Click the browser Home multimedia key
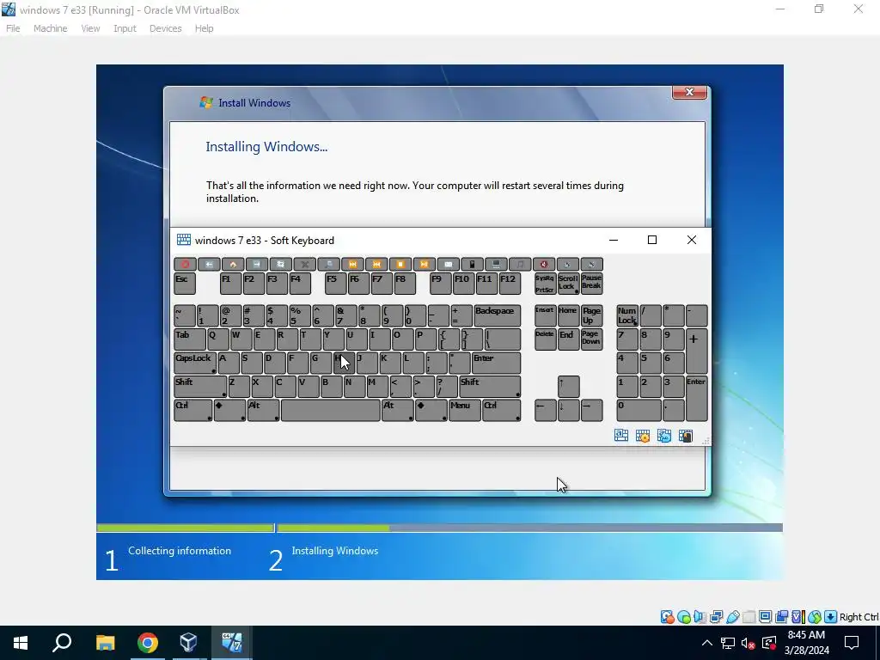This screenshot has height=660, width=880. [x=233, y=264]
